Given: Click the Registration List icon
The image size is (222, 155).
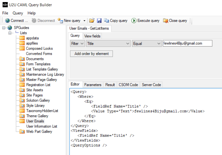Looking at the screenshot, I should click(22, 85).
